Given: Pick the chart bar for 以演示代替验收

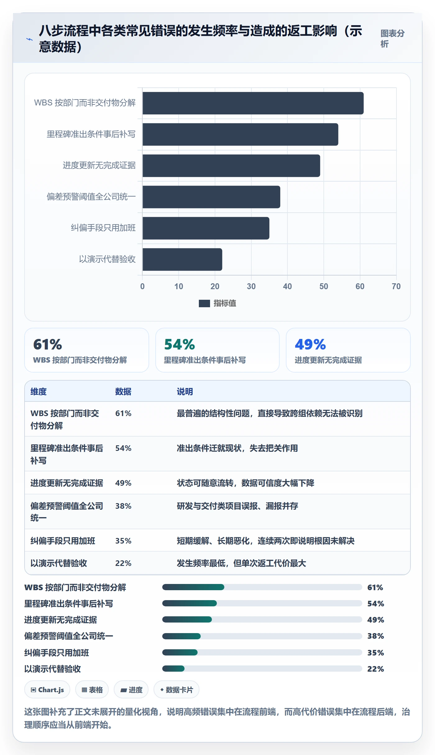Looking at the screenshot, I should [x=182, y=259].
